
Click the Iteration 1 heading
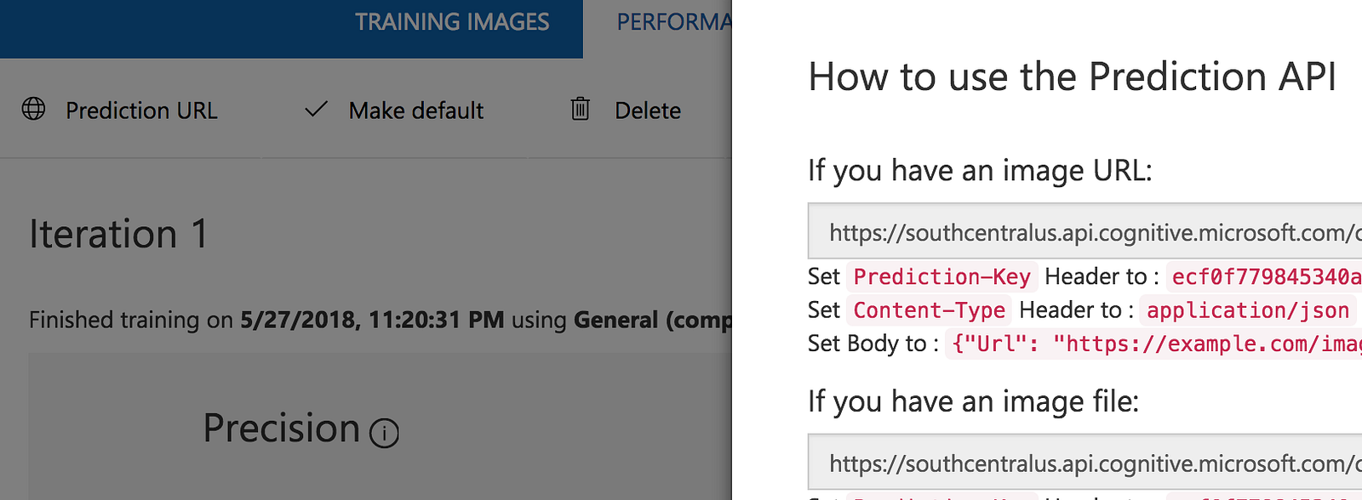pos(118,235)
